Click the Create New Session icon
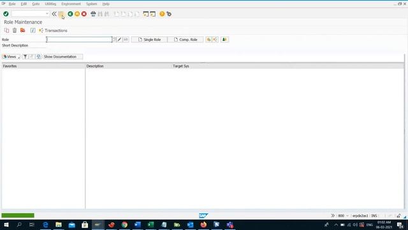This screenshot has width=408, height=230. [x=146, y=14]
